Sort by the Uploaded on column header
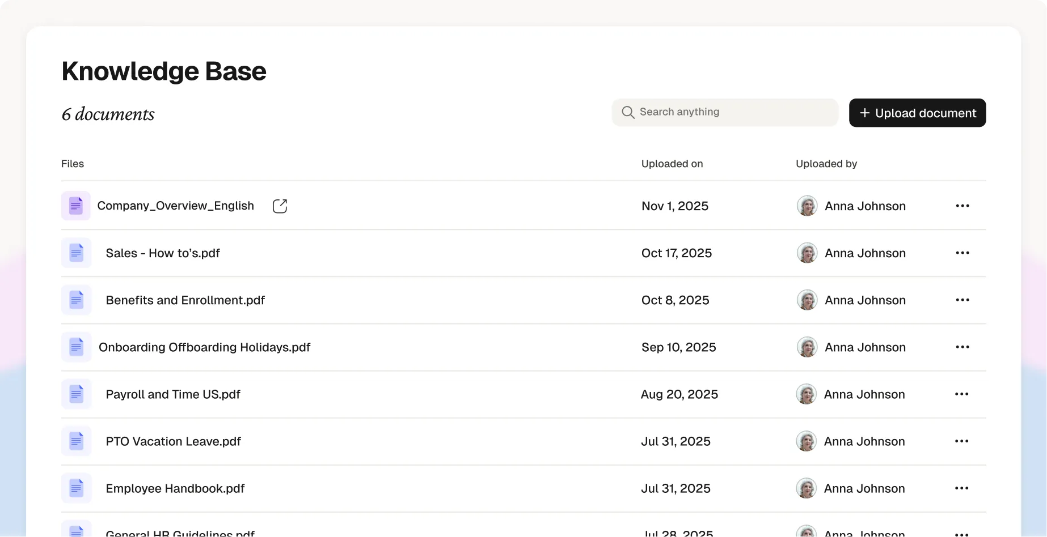Screen dimensions: 1047x537 [x=672, y=164]
